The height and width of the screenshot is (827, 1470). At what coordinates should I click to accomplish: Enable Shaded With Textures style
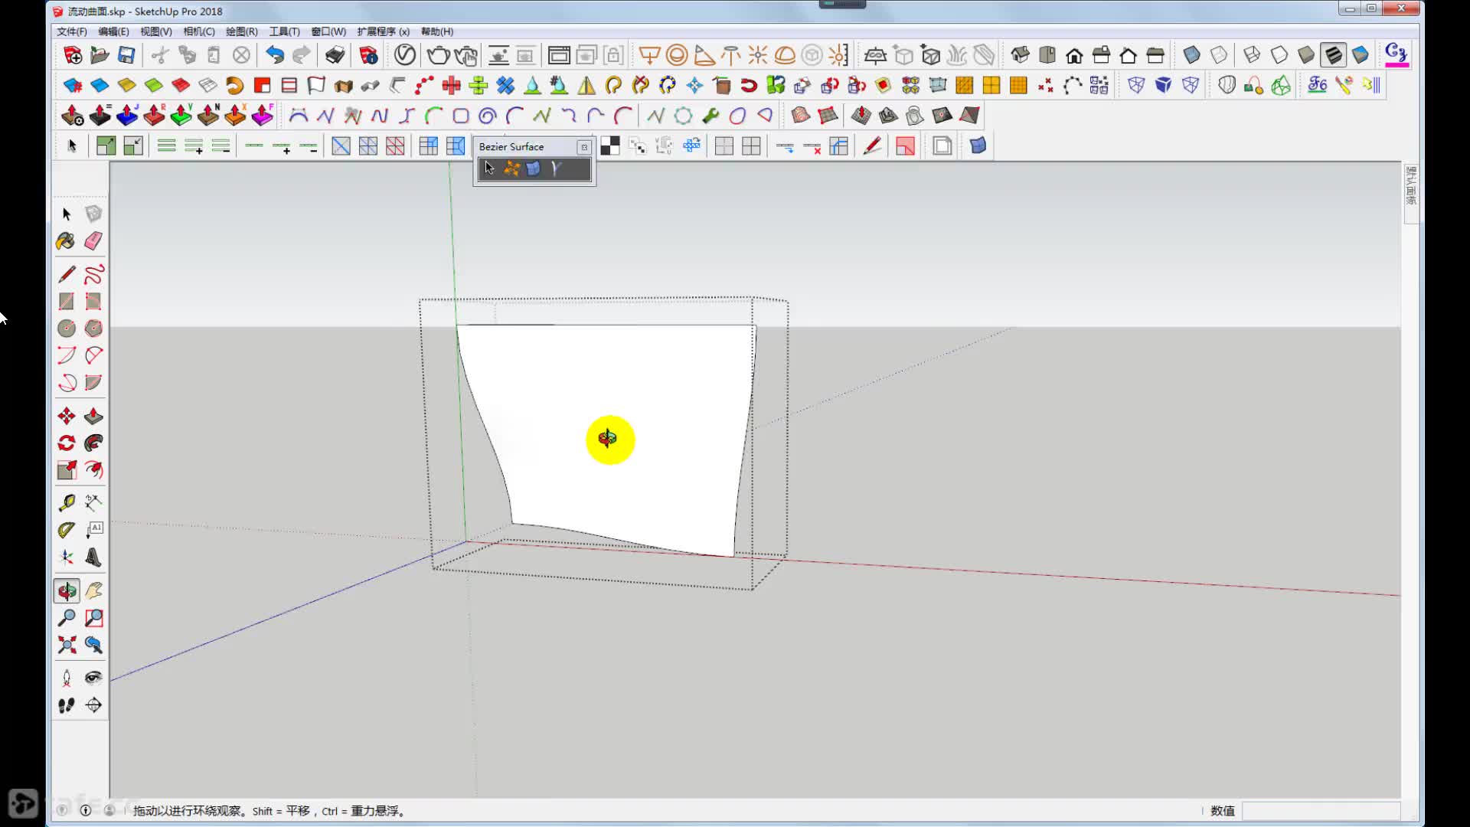click(1333, 55)
